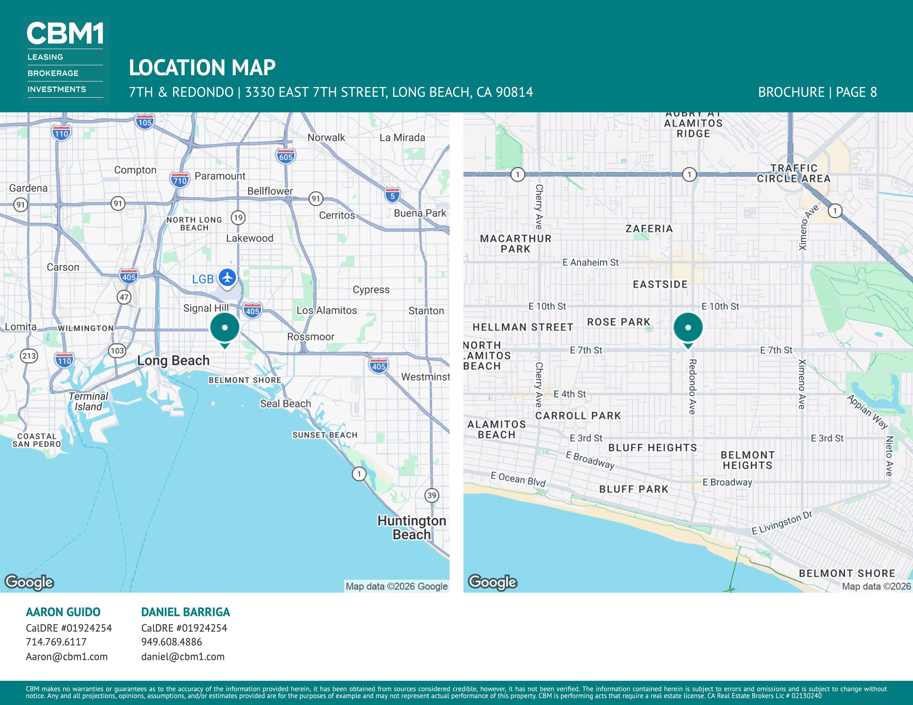Click the Aaron@cbm1.com email address

click(67, 657)
